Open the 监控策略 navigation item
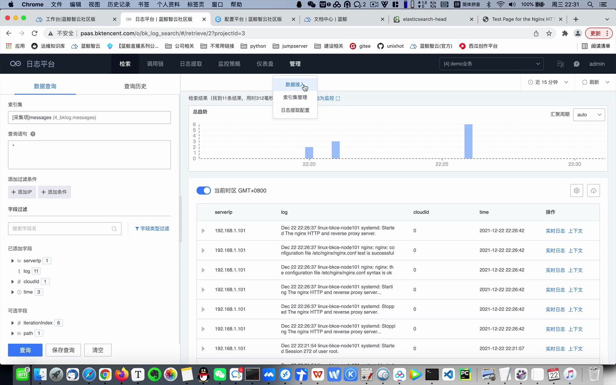Image resolution: width=616 pixels, height=385 pixels. tap(229, 64)
